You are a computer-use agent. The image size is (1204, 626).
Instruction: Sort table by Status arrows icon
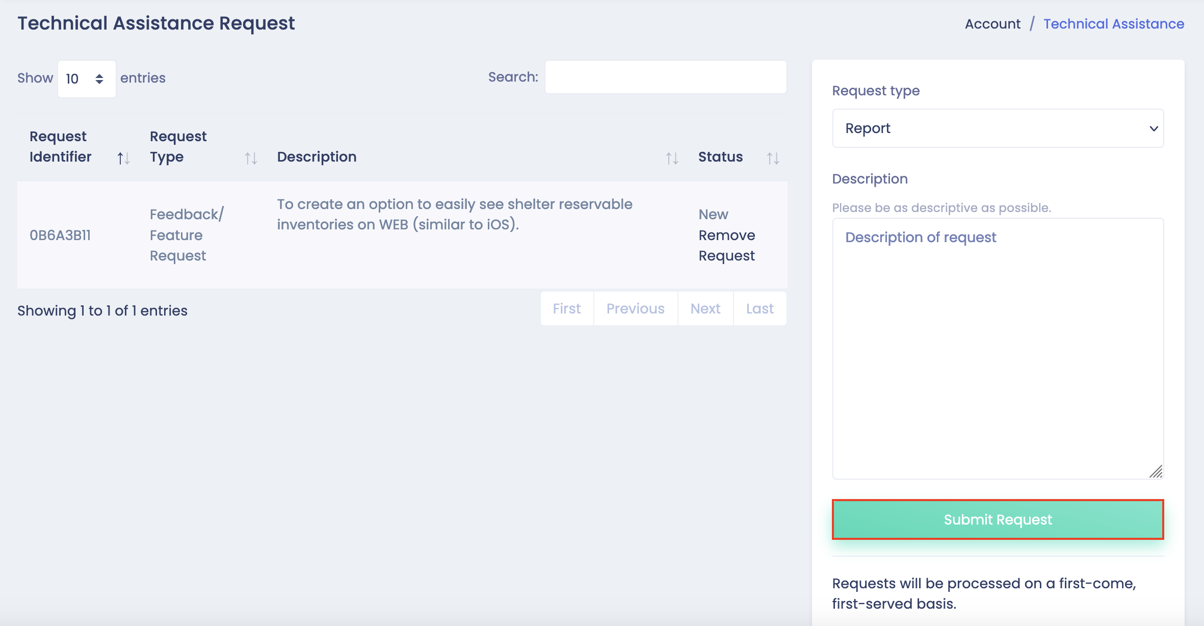point(773,159)
